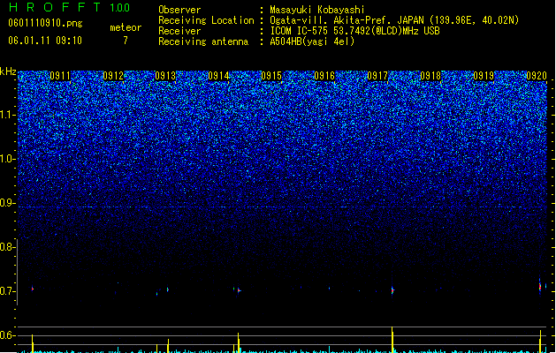Click the HROFFT program title

click(54, 7)
